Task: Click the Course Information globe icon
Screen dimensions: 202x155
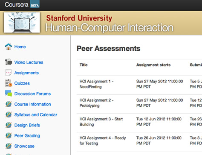Action: pos(9,104)
